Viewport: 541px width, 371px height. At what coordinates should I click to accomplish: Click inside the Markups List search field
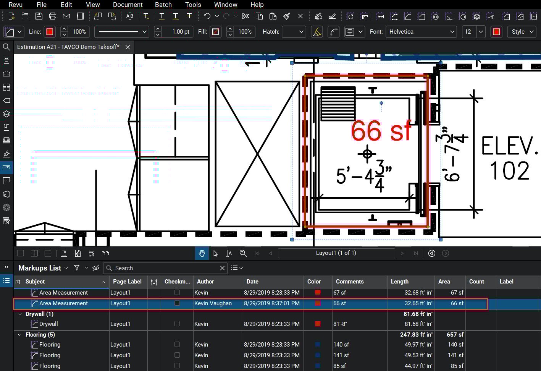pos(160,268)
